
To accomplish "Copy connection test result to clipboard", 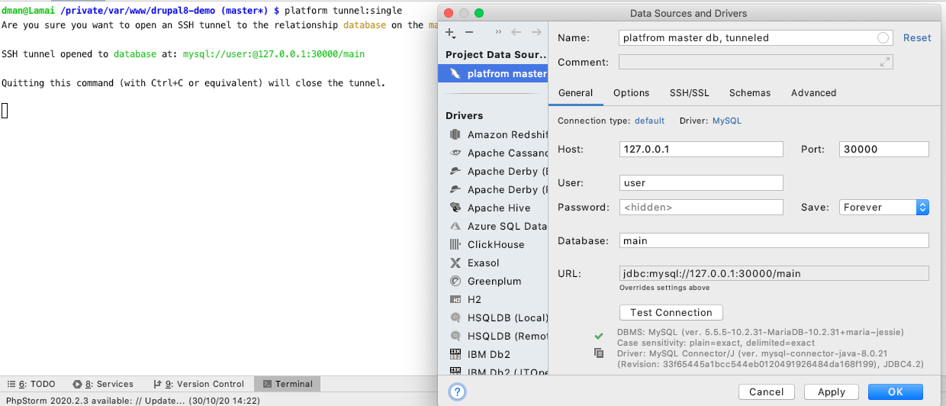I will click(599, 353).
